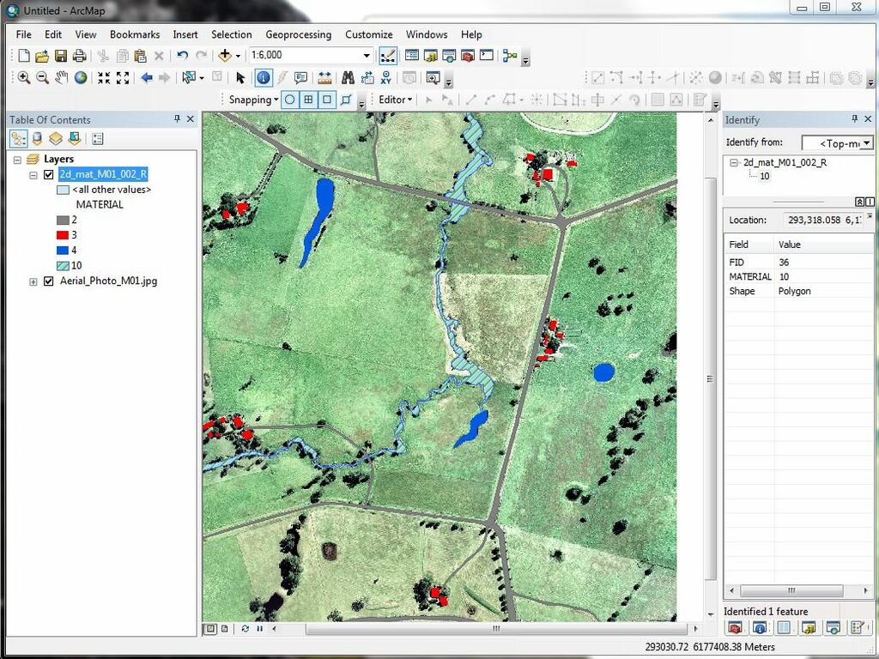Click the Measure ruler tool
Screen dimensions: 879x659
tap(324, 78)
